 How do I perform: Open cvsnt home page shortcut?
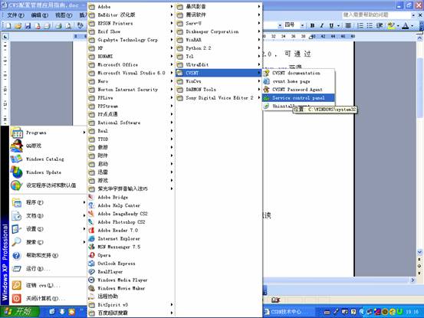298,81
